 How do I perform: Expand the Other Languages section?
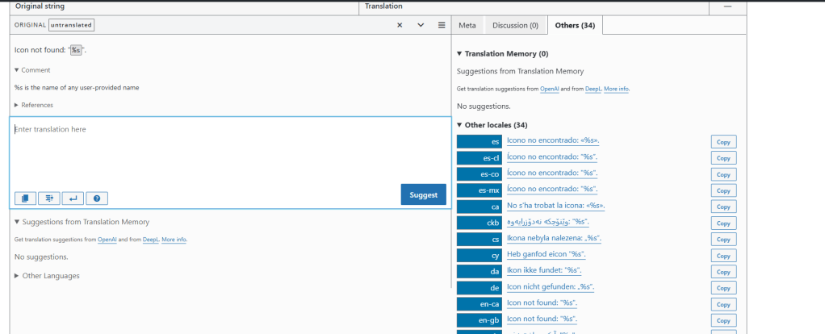(x=47, y=276)
